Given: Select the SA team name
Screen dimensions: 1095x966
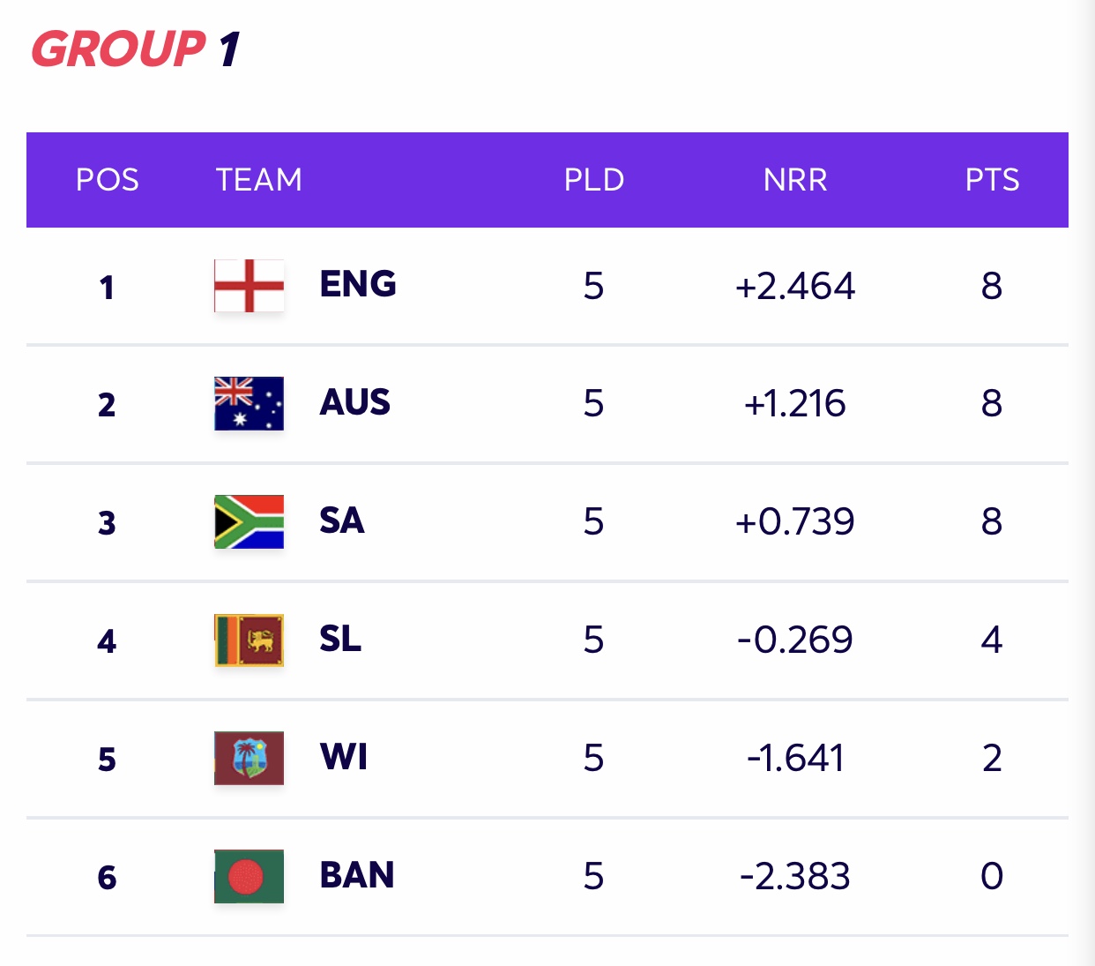Looking at the screenshot, I should [x=341, y=521].
